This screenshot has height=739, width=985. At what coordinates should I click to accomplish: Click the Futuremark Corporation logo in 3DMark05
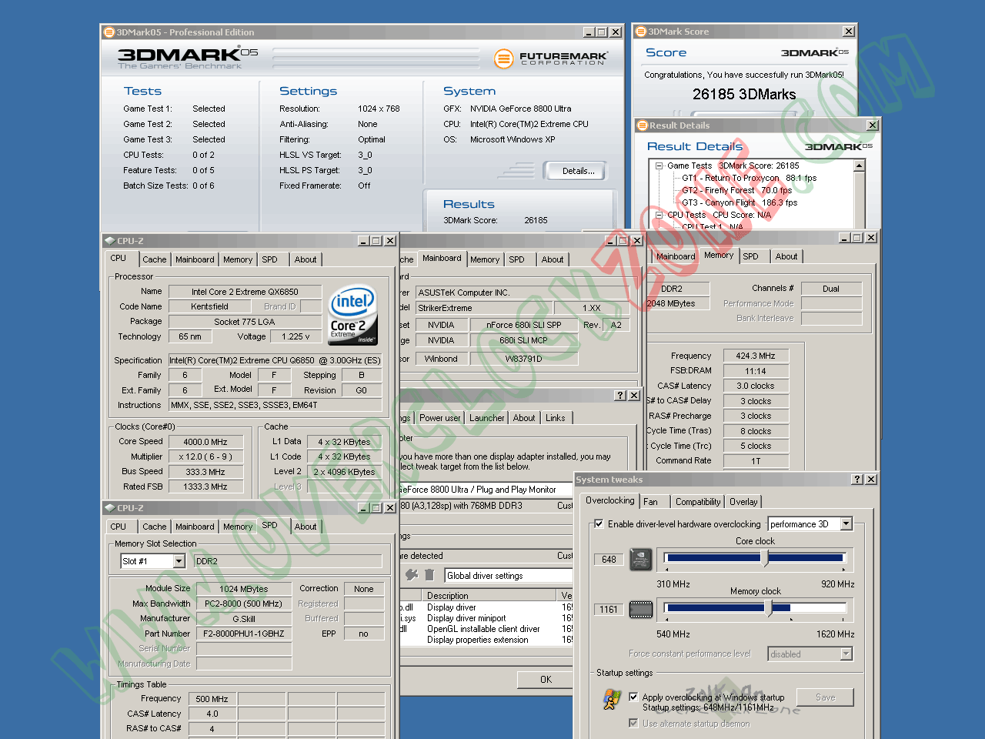(x=550, y=58)
